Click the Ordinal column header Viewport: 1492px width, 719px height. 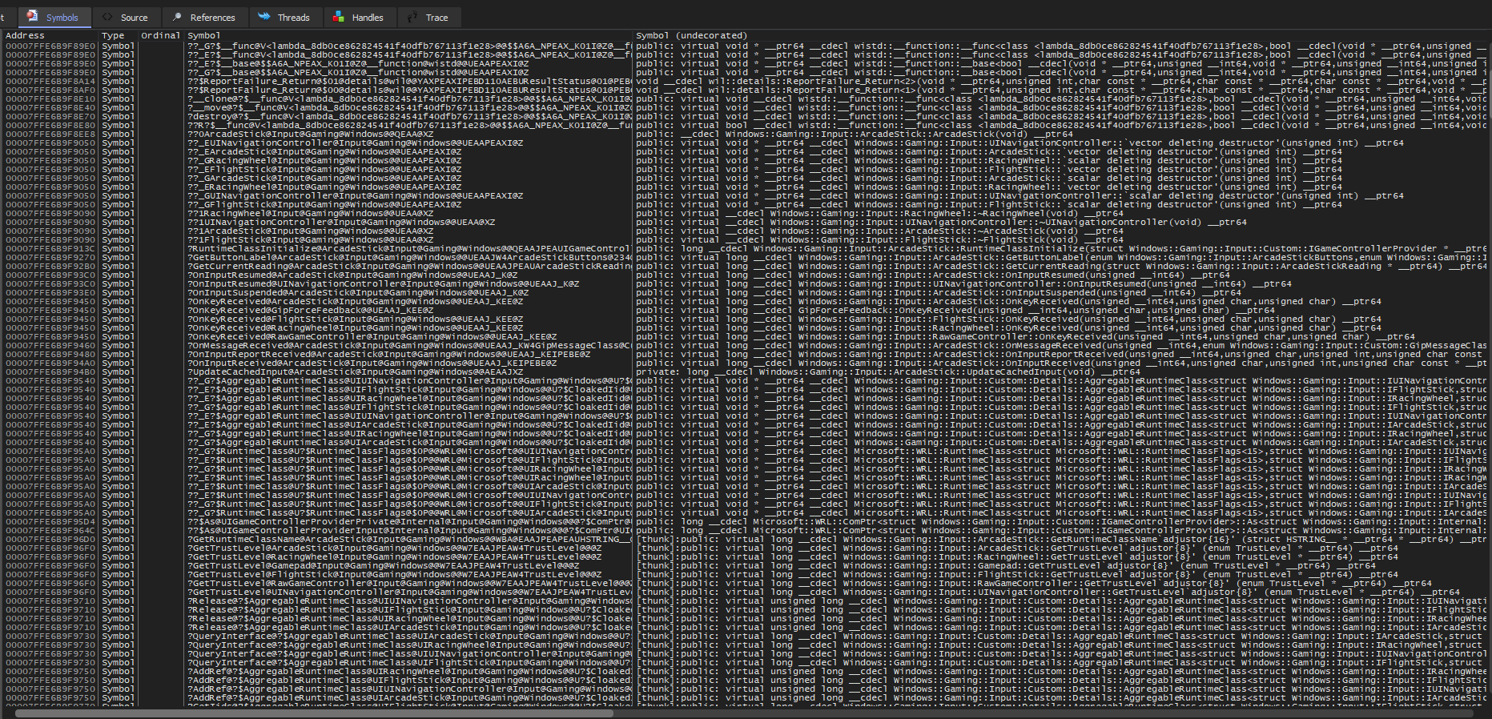click(x=160, y=35)
